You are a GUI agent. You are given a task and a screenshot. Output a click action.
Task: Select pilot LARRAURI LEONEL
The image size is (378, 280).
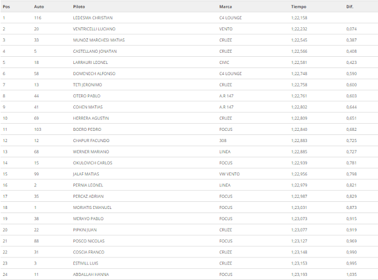(x=90, y=62)
